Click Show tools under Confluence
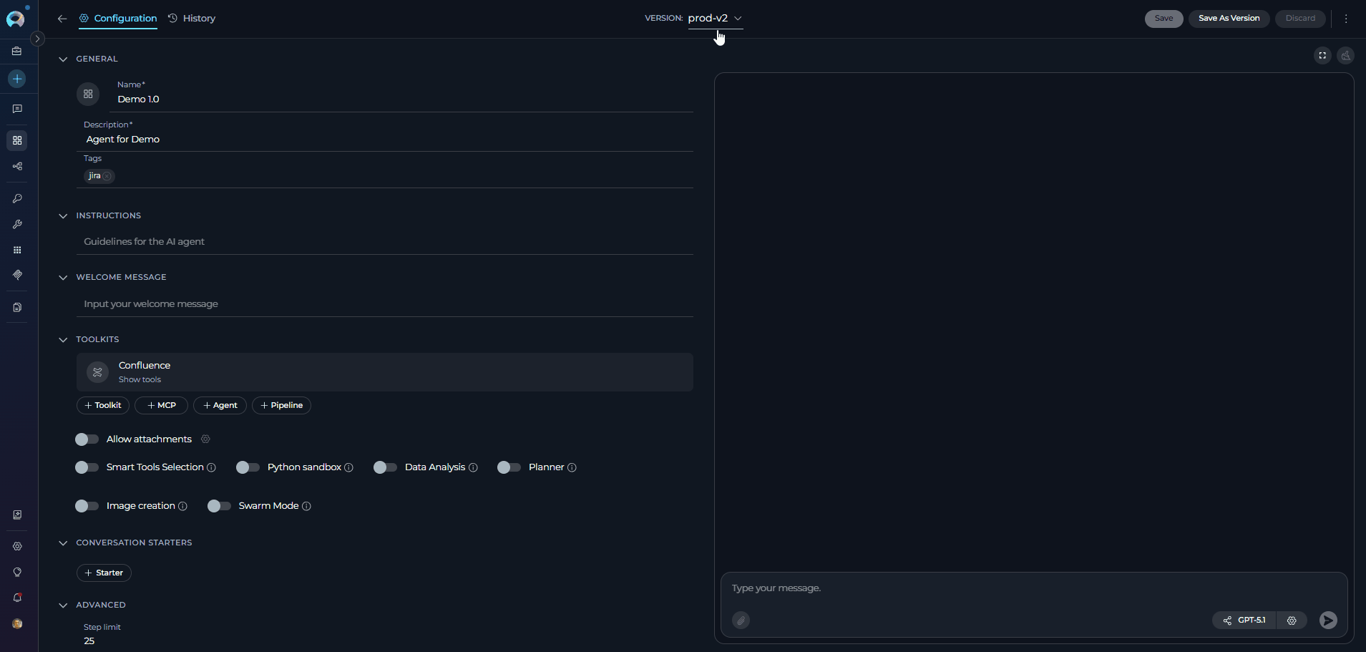The image size is (1366, 652). pyautogui.click(x=140, y=380)
